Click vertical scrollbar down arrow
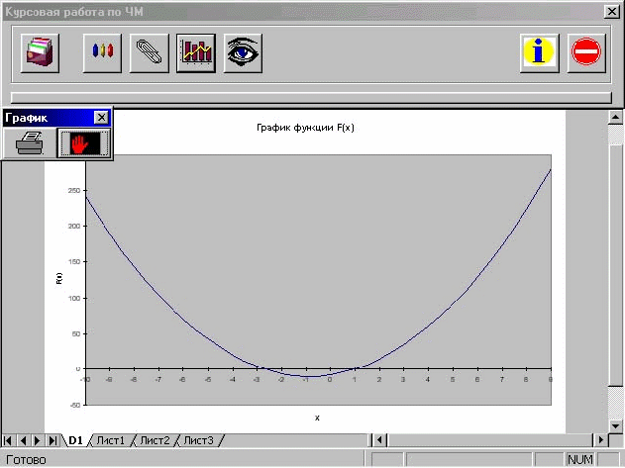 pyautogui.click(x=615, y=425)
